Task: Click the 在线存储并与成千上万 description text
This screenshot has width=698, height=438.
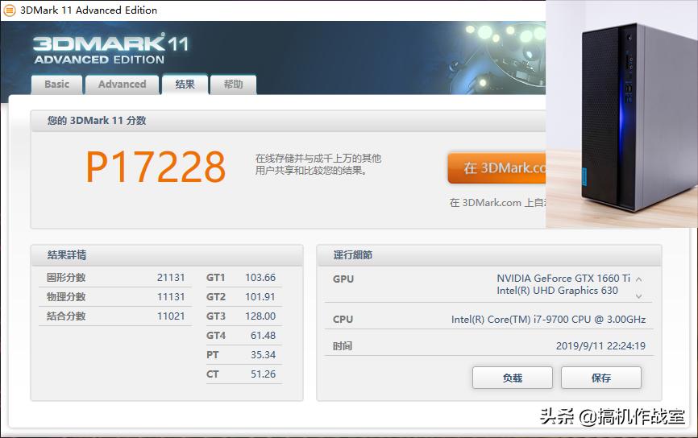Action: [x=318, y=164]
